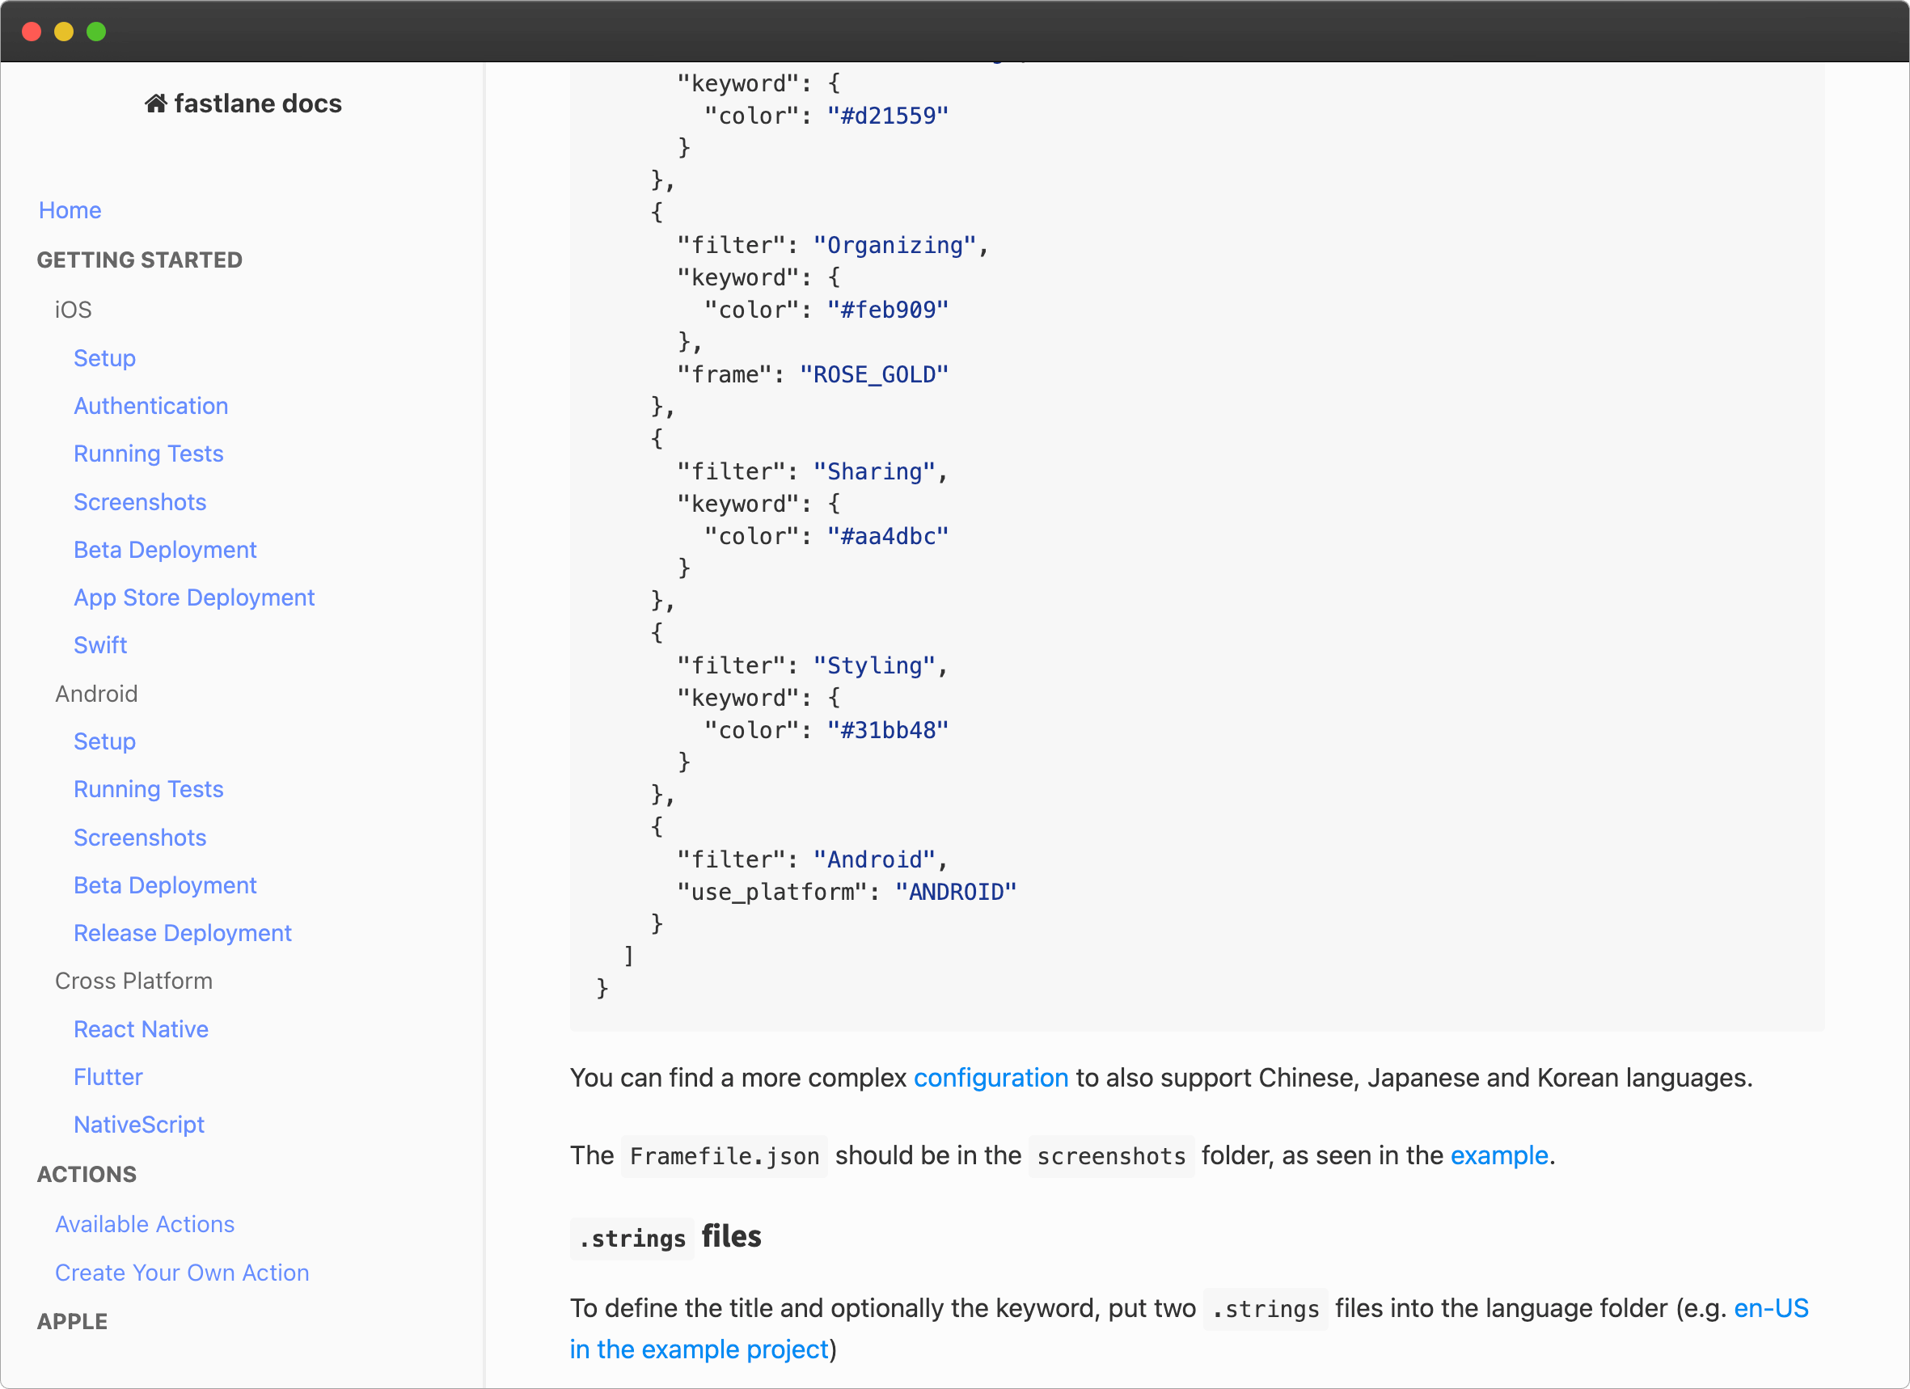Screen dimensions: 1910x1389
Task: Select App Store Deployment in sidebar
Action: pyautogui.click(x=194, y=597)
